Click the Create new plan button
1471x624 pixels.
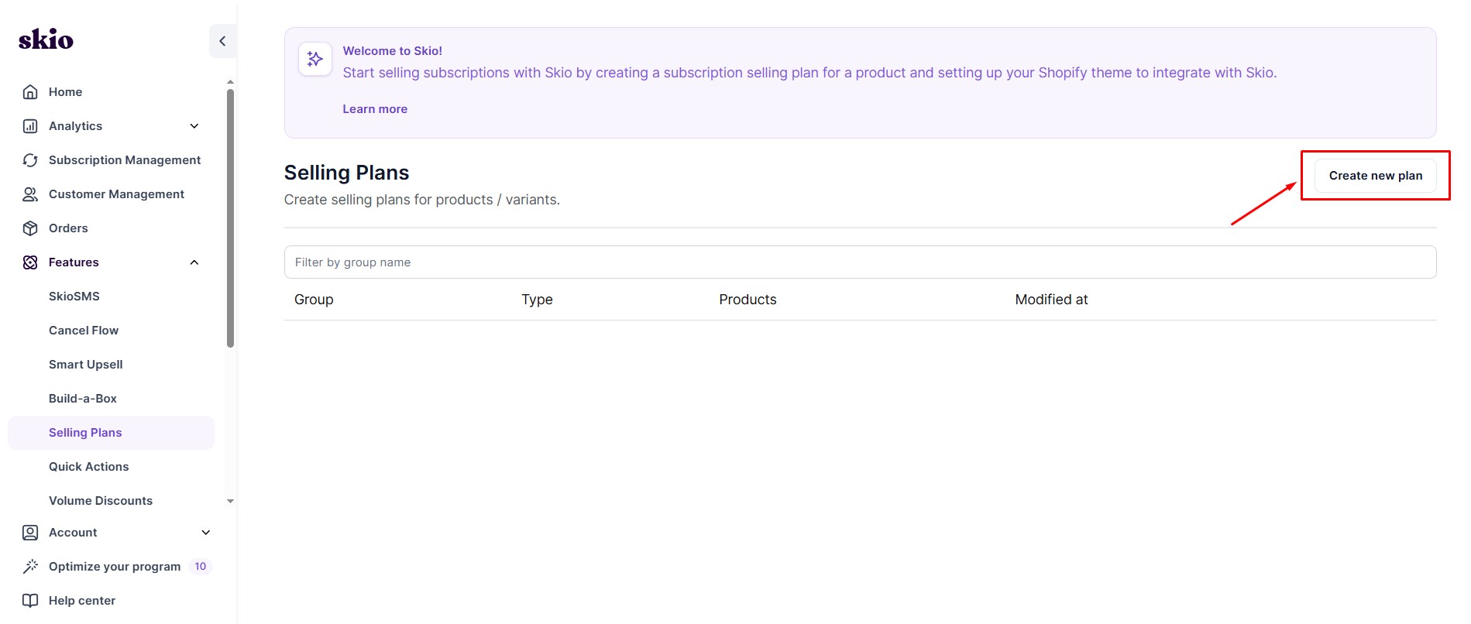1375,176
